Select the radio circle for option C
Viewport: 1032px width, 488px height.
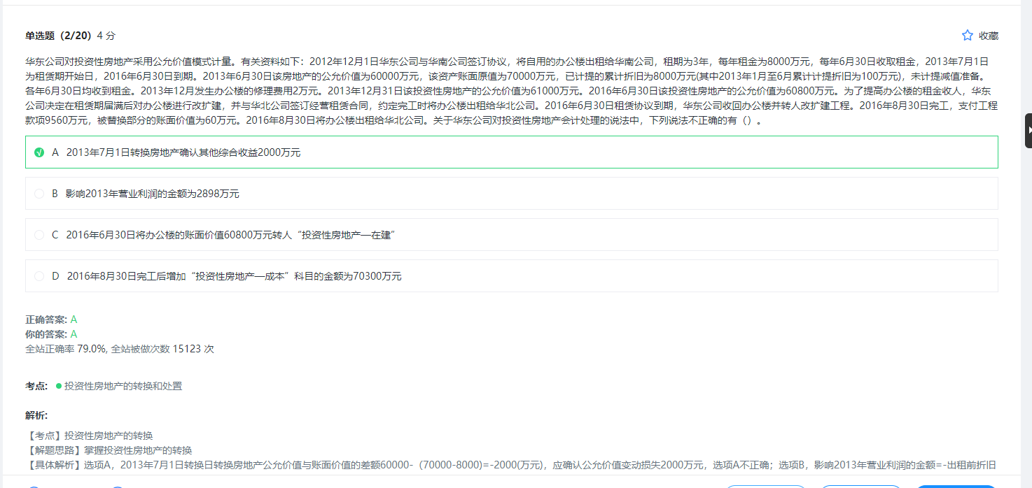pyautogui.click(x=39, y=235)
